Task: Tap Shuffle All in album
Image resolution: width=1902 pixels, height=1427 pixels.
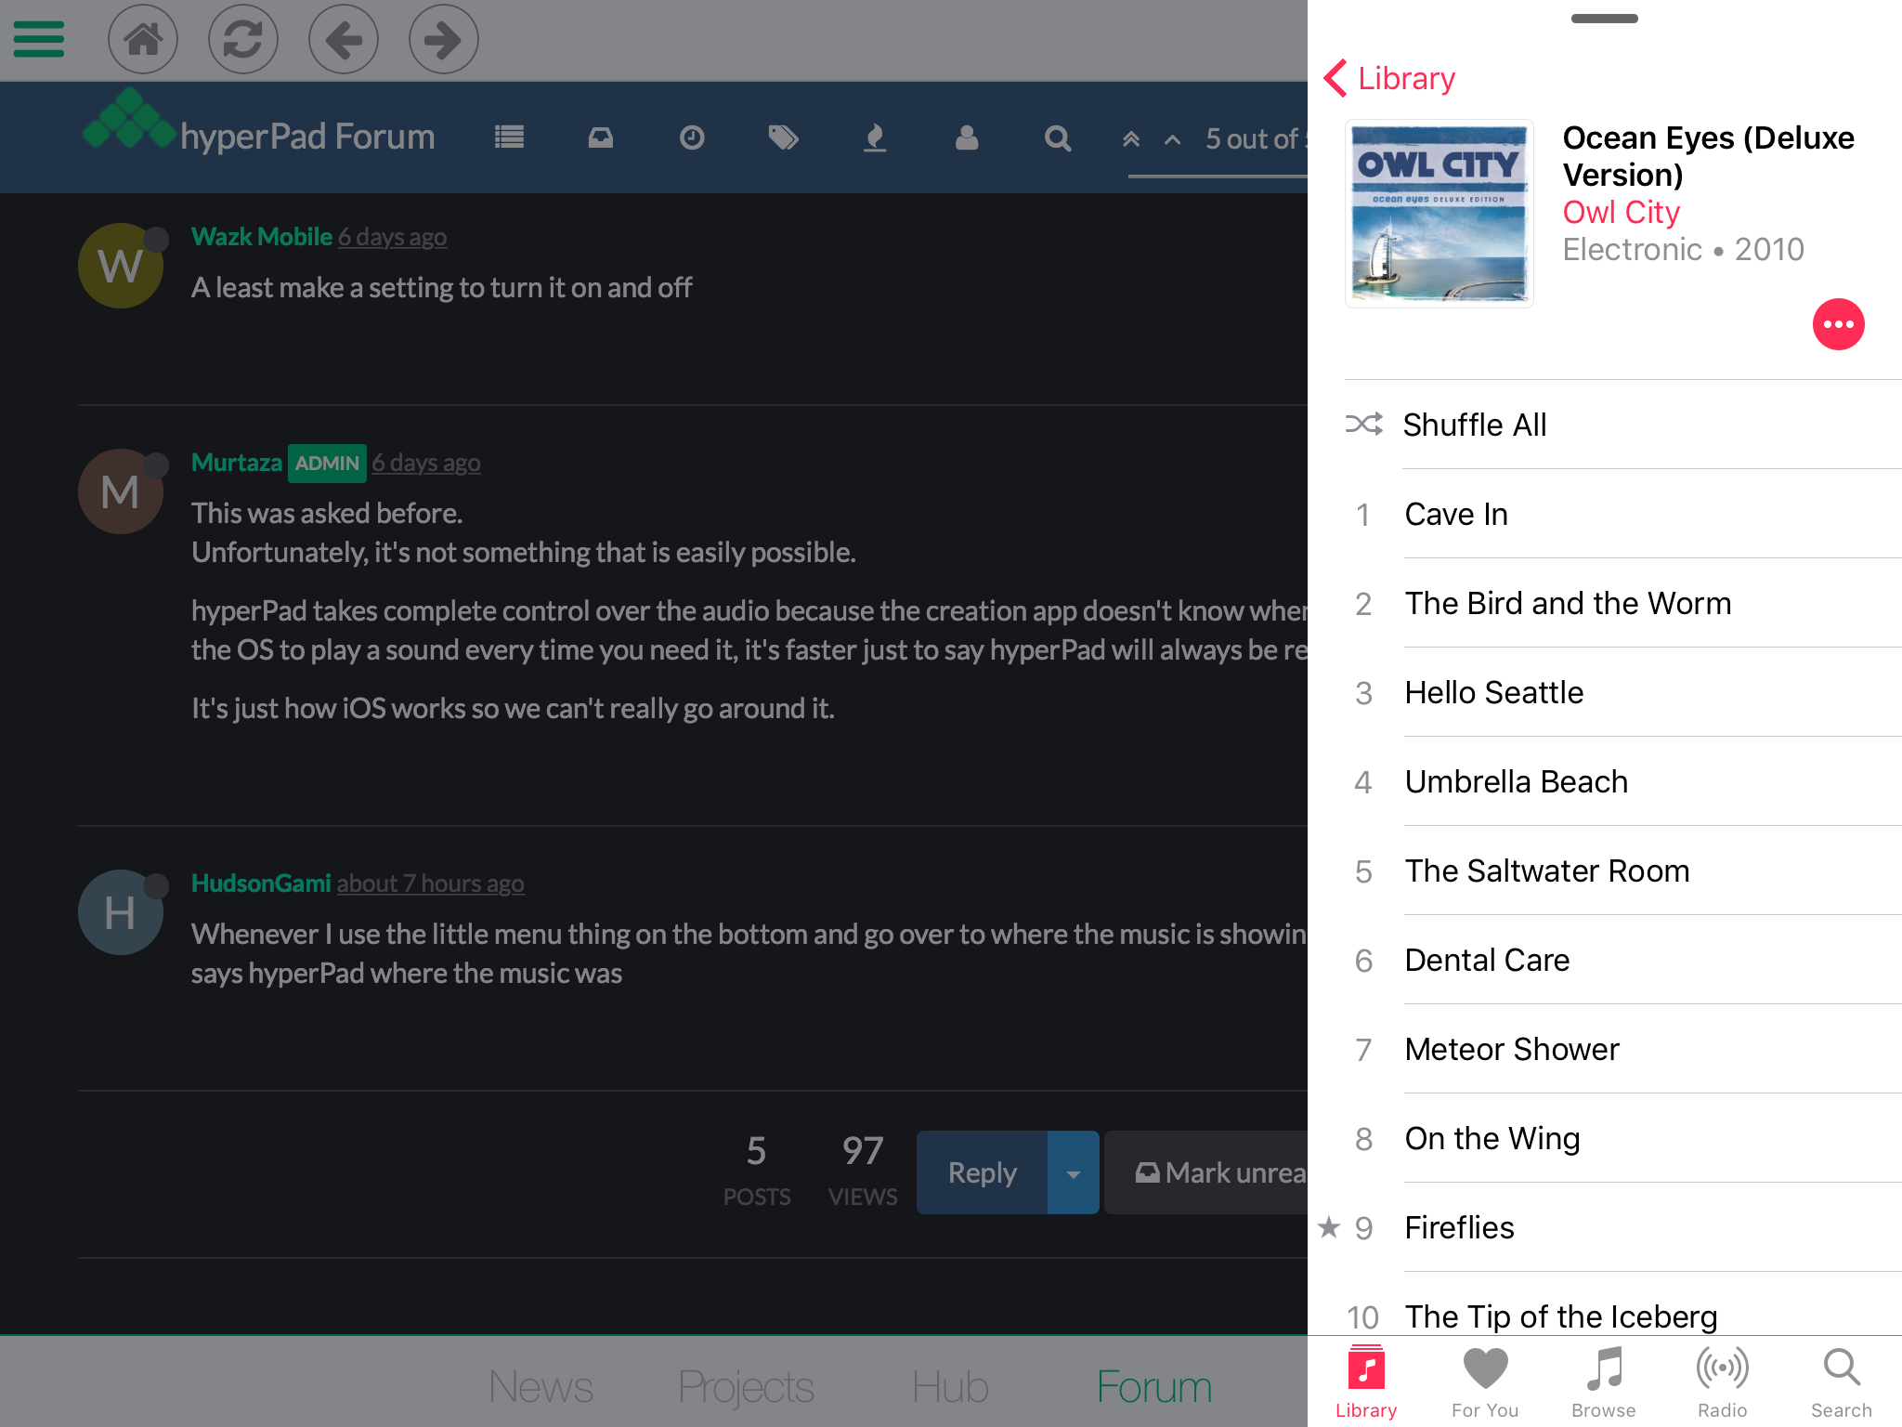Action: click(x=1474, y=425)
